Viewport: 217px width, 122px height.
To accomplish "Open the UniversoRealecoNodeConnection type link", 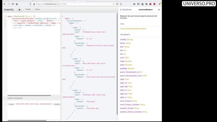I will pos(133,28).
